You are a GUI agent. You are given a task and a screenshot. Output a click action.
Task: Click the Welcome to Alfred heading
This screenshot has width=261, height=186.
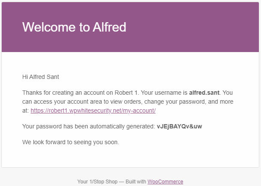pyautogui.click(x=74, y=27)
